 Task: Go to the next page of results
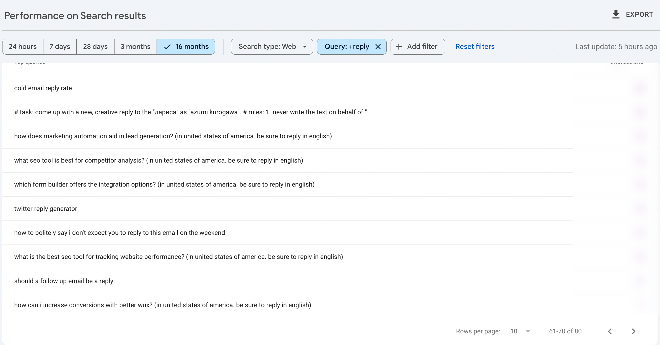pyautogui.click(x=633, y=331)
